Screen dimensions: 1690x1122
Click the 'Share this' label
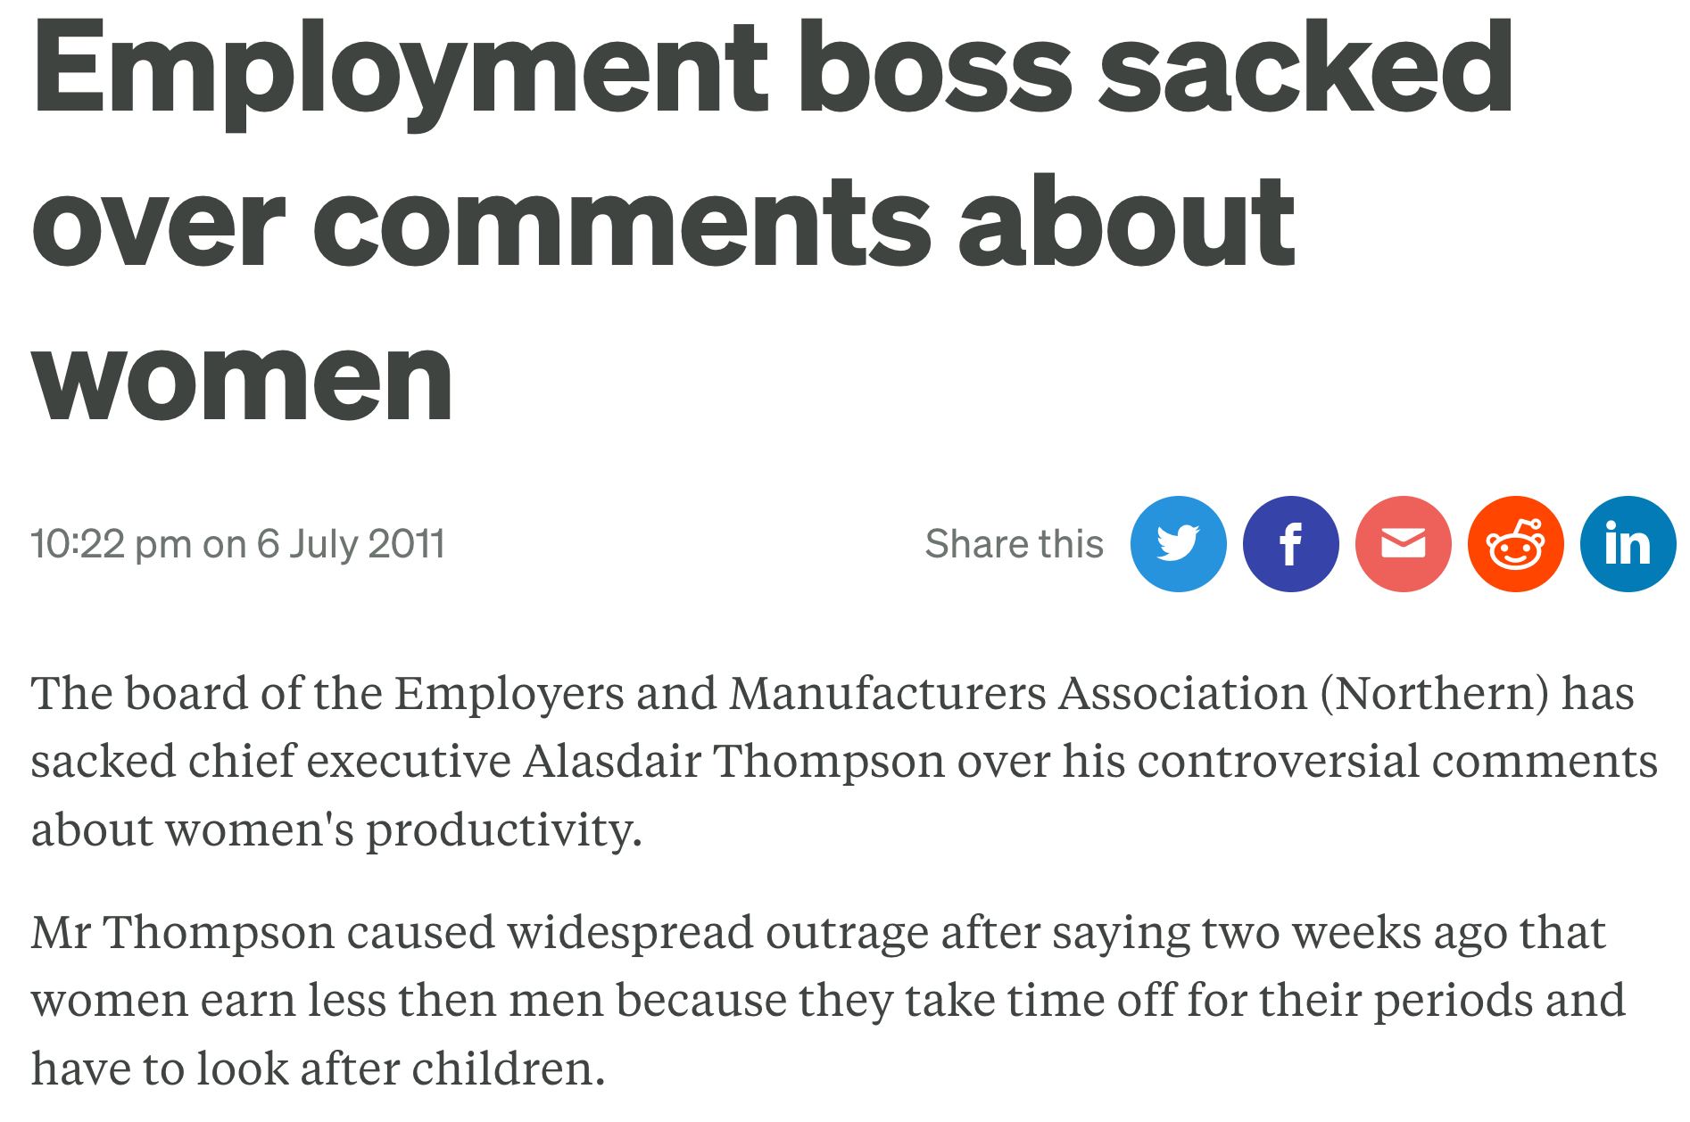1014,544
